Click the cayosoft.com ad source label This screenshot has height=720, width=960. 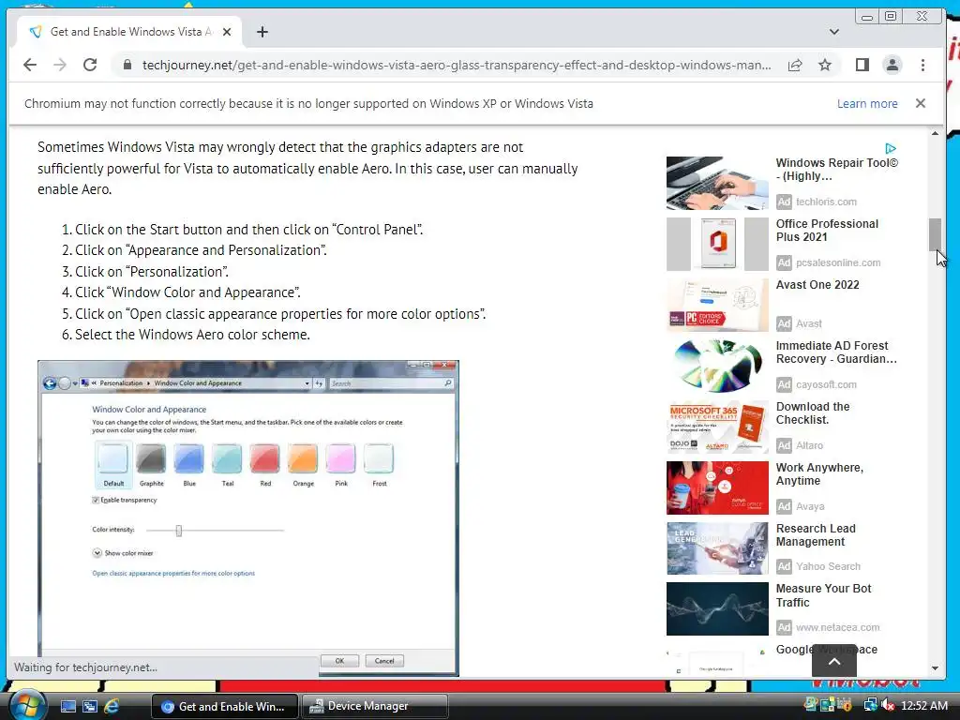(826, 384)
